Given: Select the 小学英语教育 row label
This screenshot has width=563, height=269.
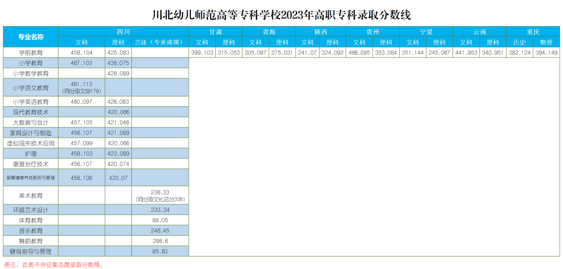Looking at the screenshot, I should pos(31,102).
